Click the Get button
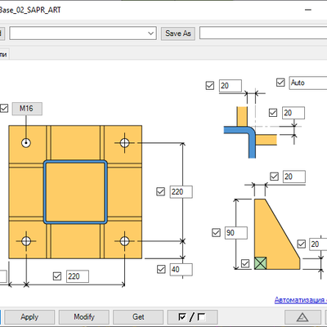 click(138, 317)
